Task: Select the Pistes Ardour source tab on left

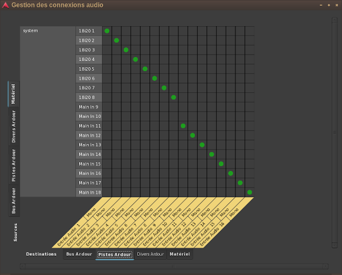Action: pos(14,165)
